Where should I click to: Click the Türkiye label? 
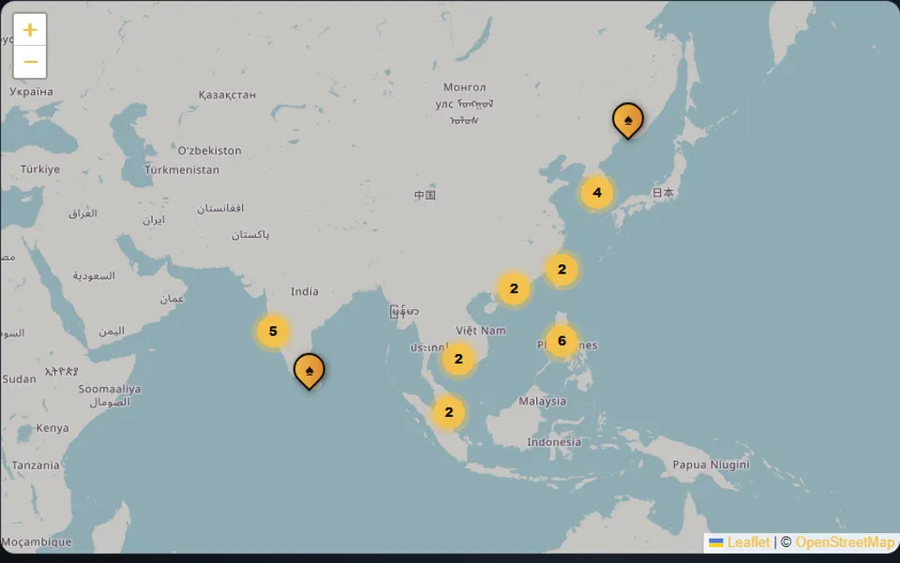pos(40,170)
